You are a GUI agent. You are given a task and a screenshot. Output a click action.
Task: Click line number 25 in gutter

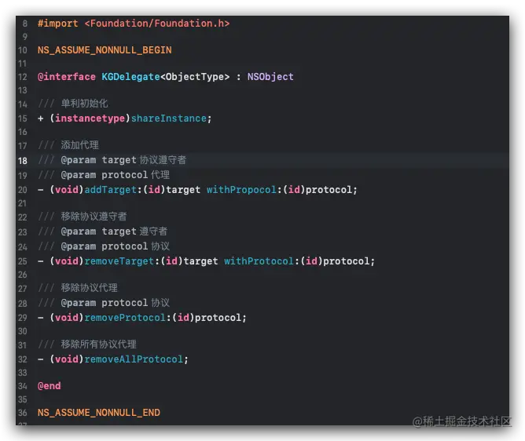click(x=23, y=261)
